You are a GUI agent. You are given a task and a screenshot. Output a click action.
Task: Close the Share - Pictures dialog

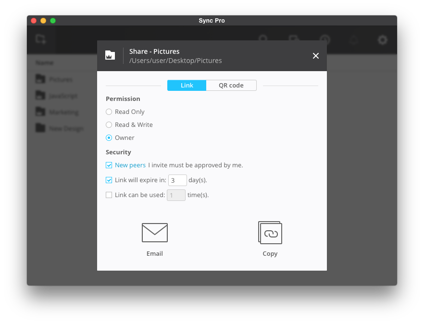pos(315,56)
